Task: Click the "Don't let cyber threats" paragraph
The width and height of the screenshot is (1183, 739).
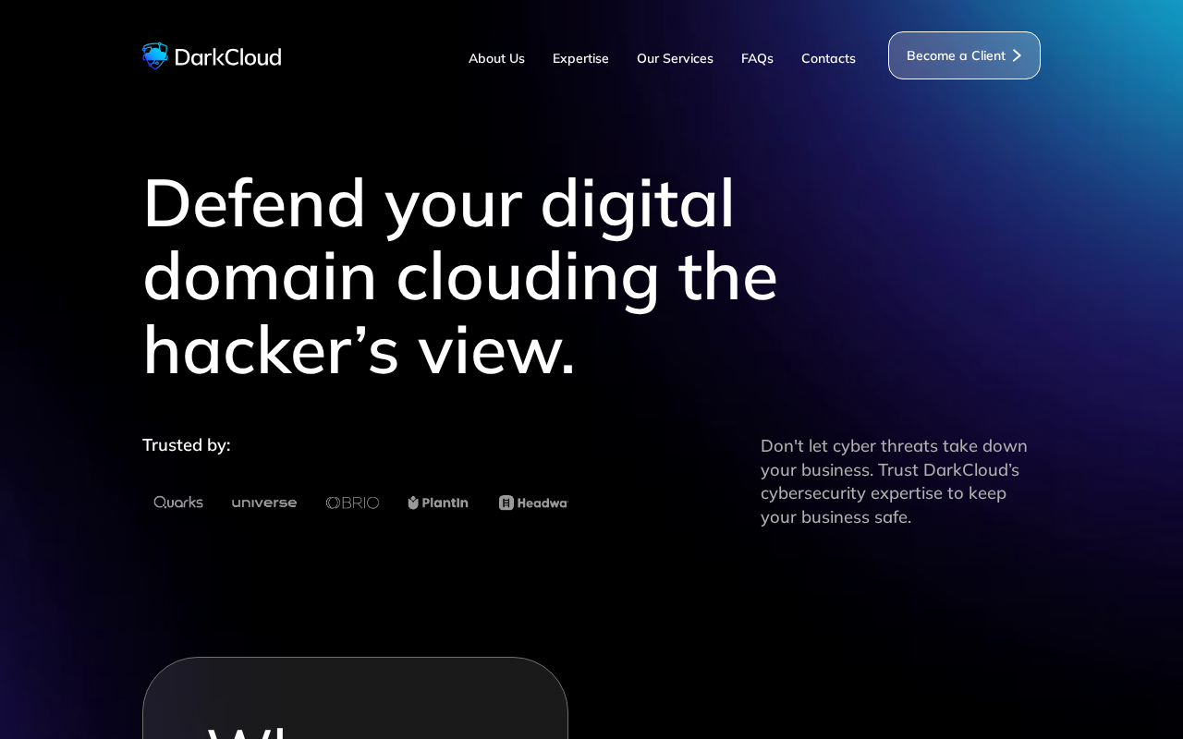Action: click(x=895, y=481)
